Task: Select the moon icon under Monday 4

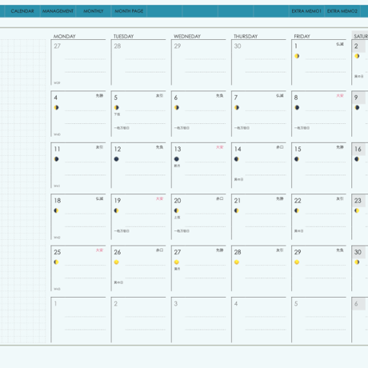Action: [57, 107]
